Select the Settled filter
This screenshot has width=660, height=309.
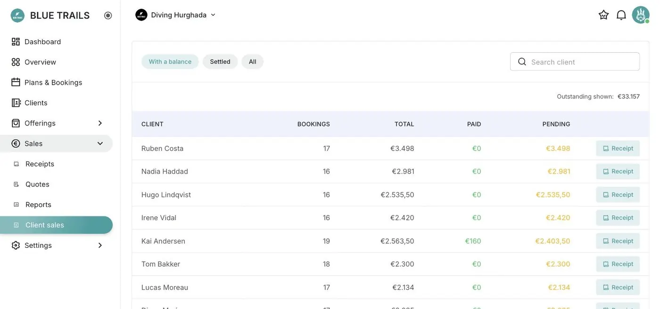(220, 62)
